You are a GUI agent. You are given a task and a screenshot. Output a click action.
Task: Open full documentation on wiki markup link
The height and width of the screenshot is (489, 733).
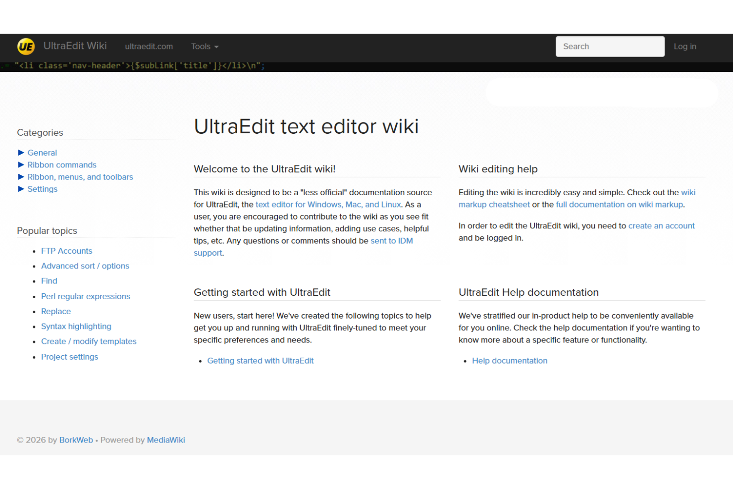click(620, 205)
